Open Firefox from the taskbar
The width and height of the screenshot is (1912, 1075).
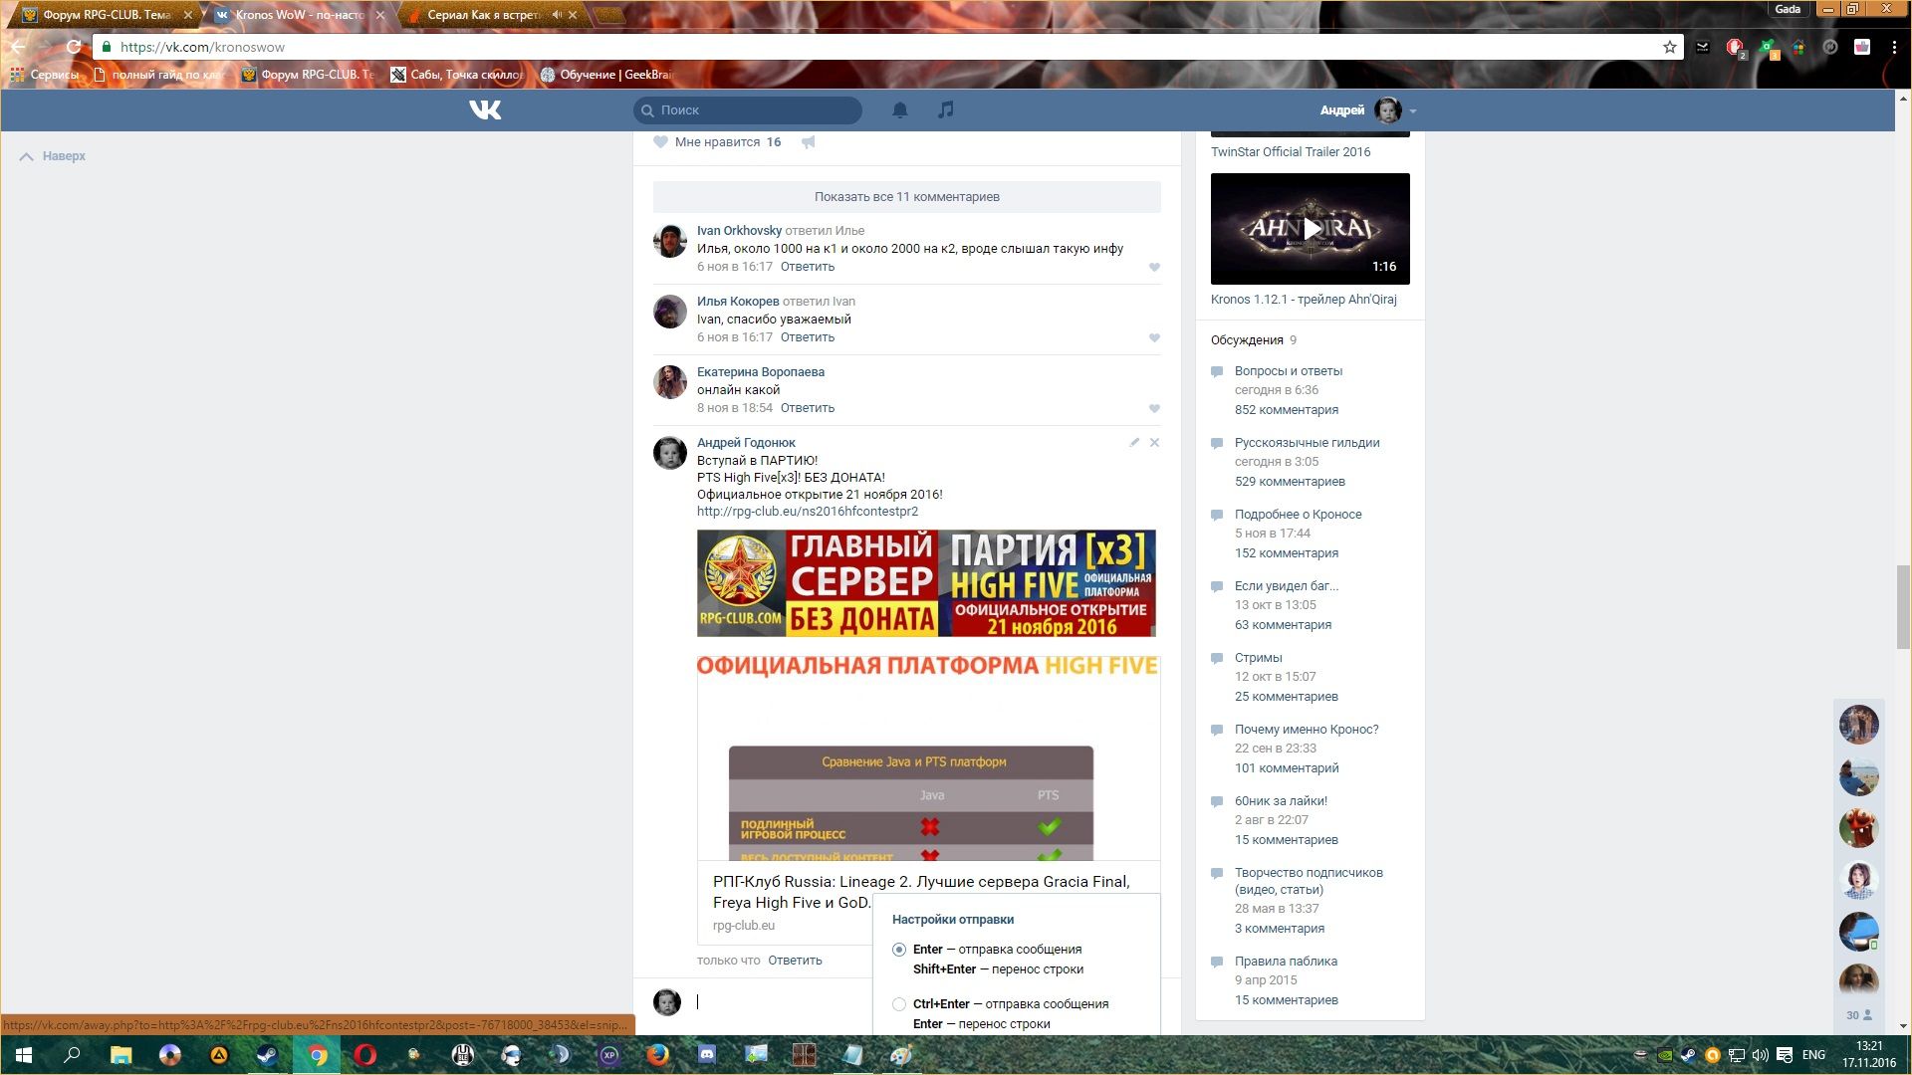tap(657, 1055)
